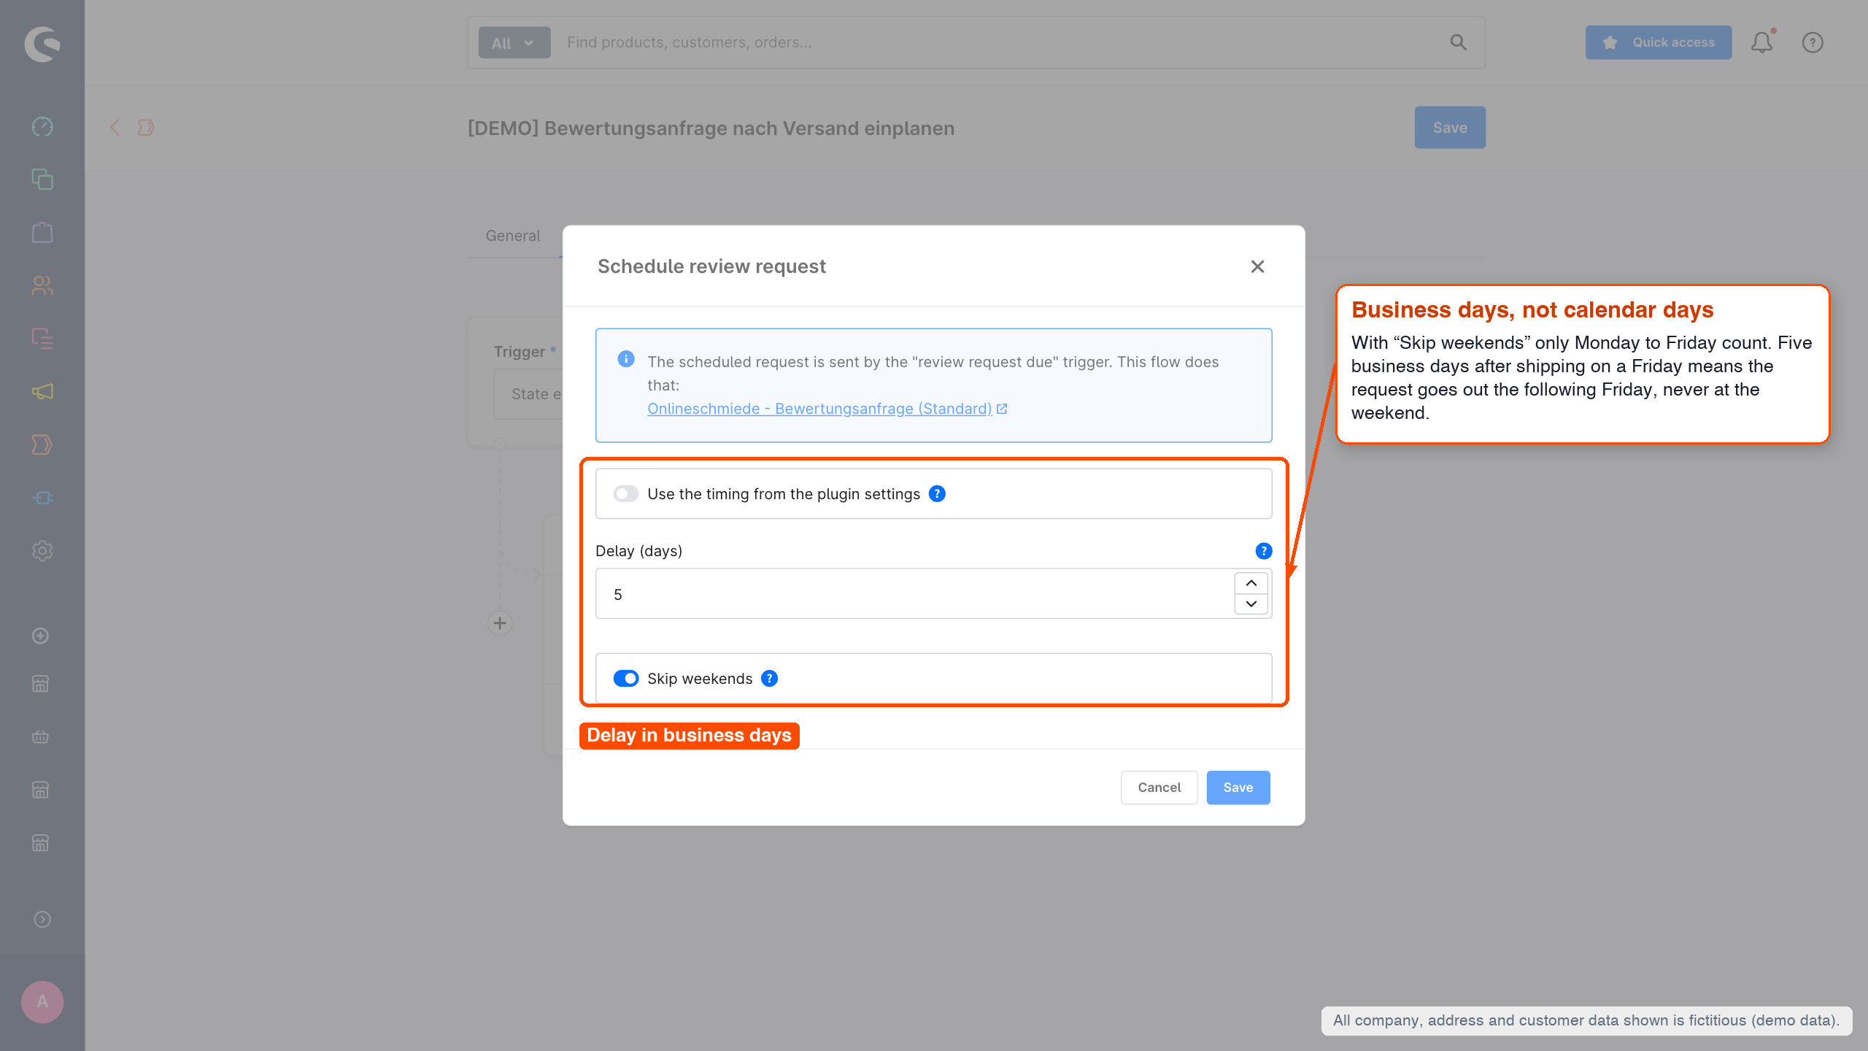Open the notifications bell icon
The height and width of the screenshot is (1051, 1868).
pyautogui.click(x=1762, y=42)
